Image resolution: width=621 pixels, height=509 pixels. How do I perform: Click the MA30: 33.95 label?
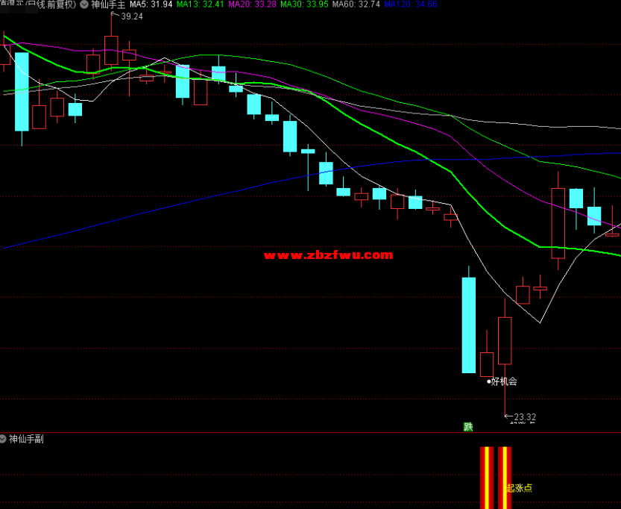(303, 4)
